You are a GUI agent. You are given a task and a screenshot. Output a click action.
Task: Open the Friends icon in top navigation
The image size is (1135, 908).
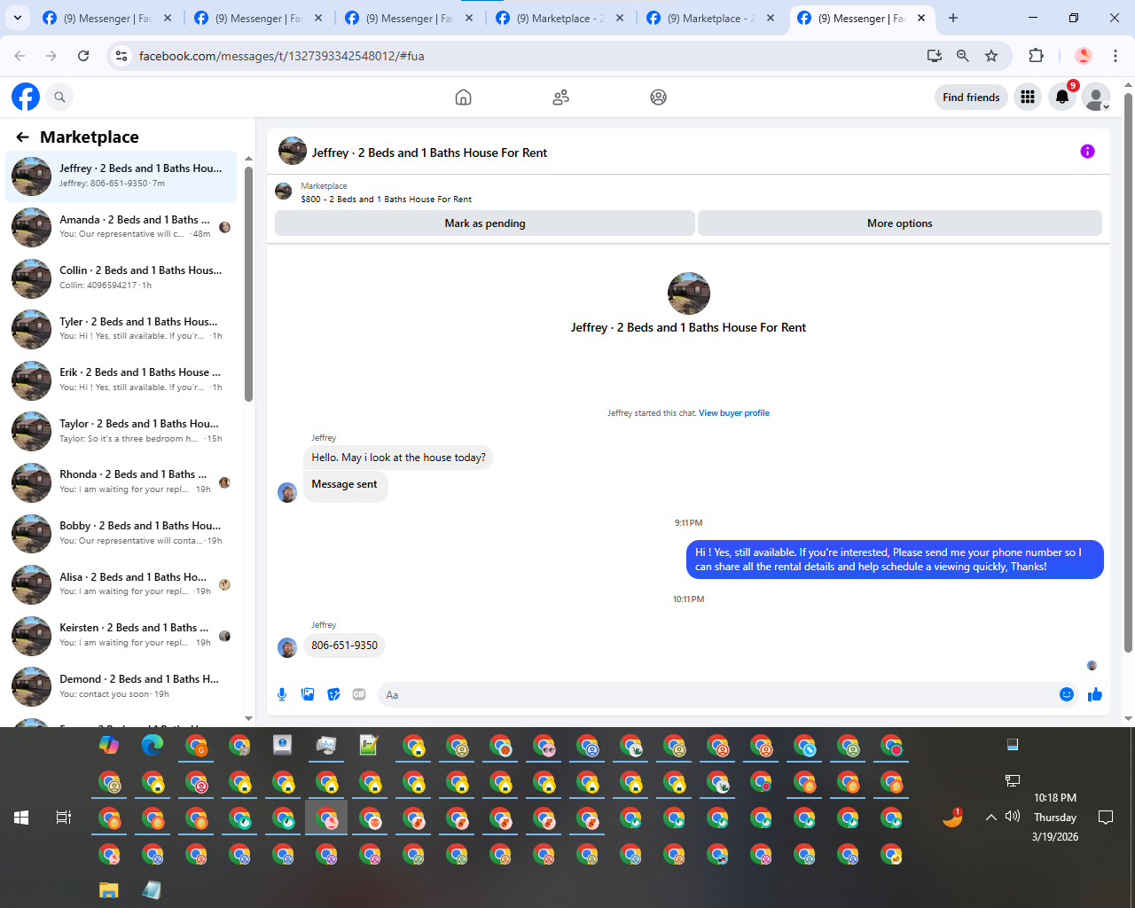(x=560, y=98)
